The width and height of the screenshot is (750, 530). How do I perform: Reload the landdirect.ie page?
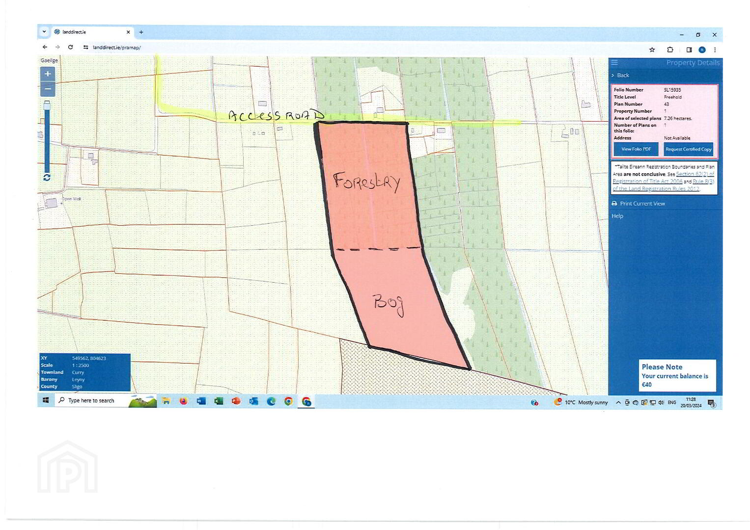click(70, 47)
